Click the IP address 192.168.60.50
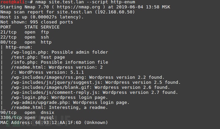The image size is (220, 129). (115, 12)
